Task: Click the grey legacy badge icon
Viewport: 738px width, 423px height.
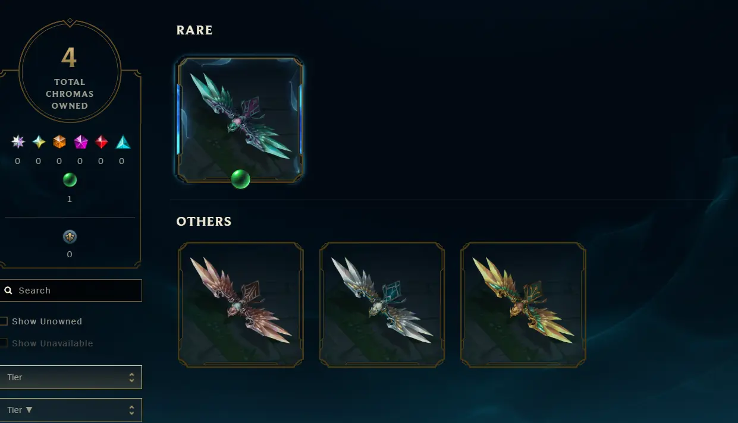Action: pyautogui.click(x=70, y=237)
